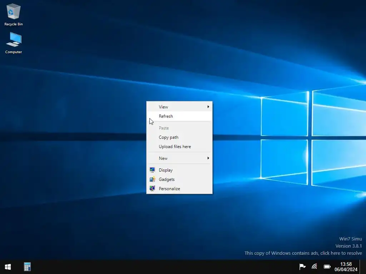Viewport: 366px width, 274px height.
Task: Click the Display monitor icon in menu
Action: click(152, 170)
